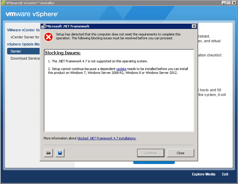
Task: Click the Close button in the dialog
Action: pyautogui.click(x=181, y=153)
